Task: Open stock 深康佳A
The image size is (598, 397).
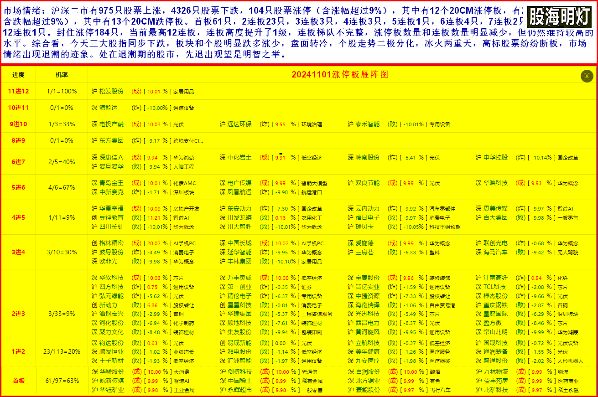Action: (x=111, y=157)
